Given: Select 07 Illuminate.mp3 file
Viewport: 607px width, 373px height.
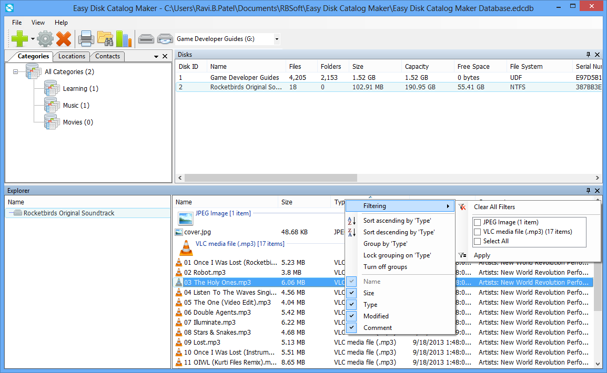Looking at the screenshot, I should click(210, 323).
